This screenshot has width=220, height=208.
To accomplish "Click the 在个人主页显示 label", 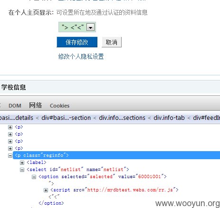I will point(31,12).
